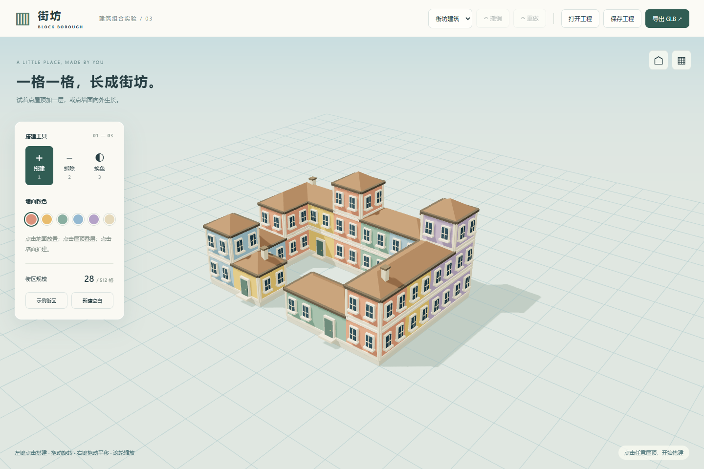Click the home view reset icon
The height and width of the screenshot is (469, 704).
point(659,60)
